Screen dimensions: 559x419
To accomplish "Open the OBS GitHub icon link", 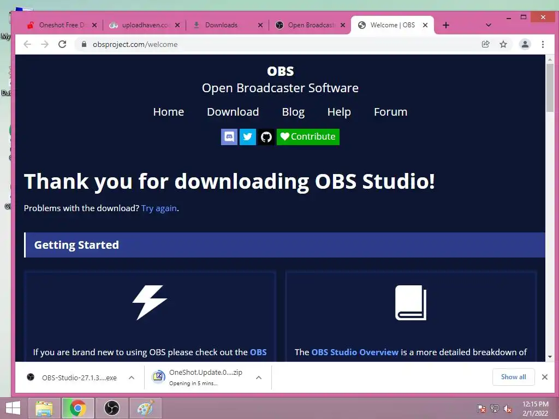I will click(266, 137).
